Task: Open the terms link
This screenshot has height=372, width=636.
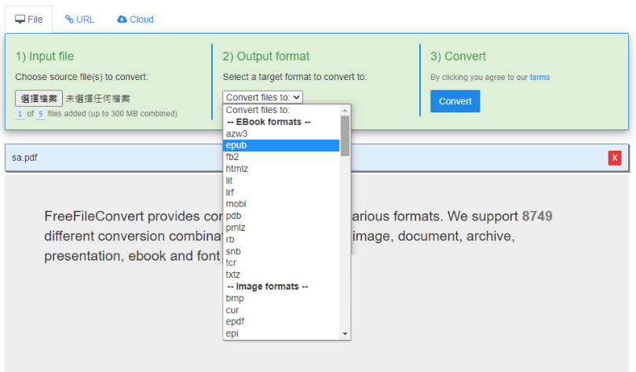Action: 539,78
